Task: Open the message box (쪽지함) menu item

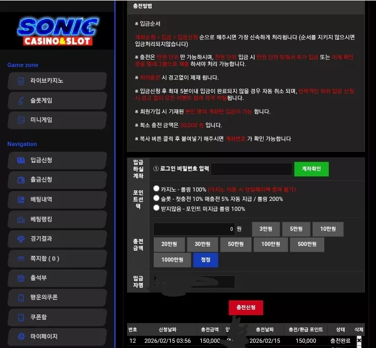Action: pyautogui.click(x=57, y=259)
